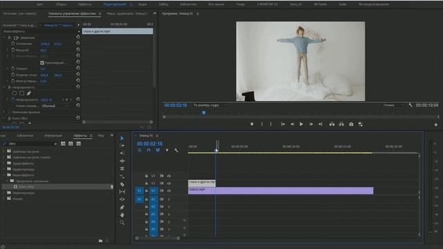This screenshot has width=443, height=249.
Task: Collapse the Opacity effect section
Action: pos(4,87)
